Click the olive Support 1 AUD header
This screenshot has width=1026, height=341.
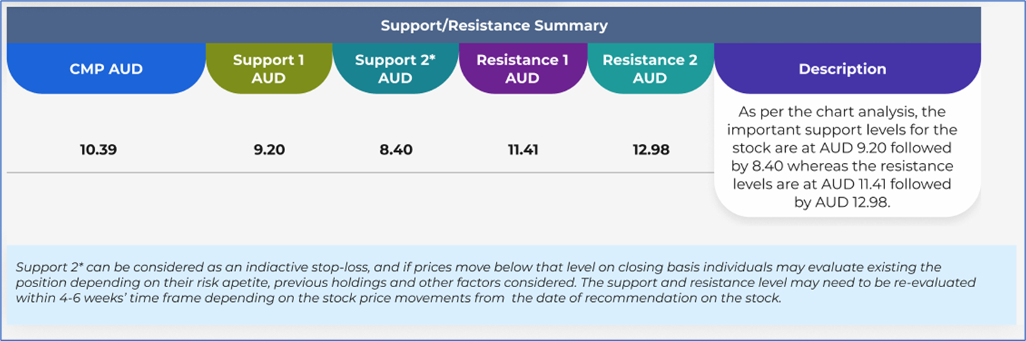(269, 69)
